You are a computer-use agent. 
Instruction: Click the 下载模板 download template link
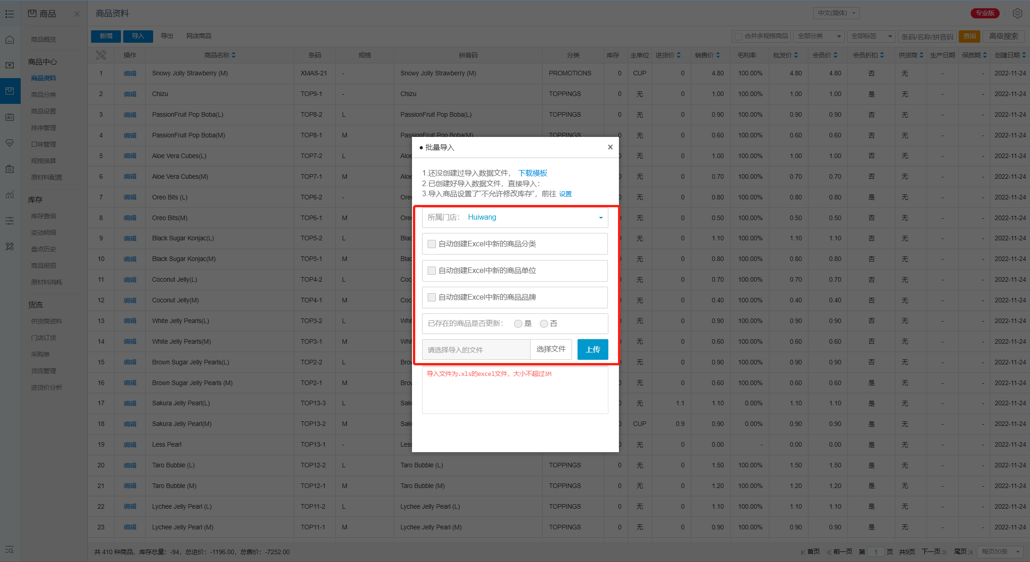pos(532,173)
